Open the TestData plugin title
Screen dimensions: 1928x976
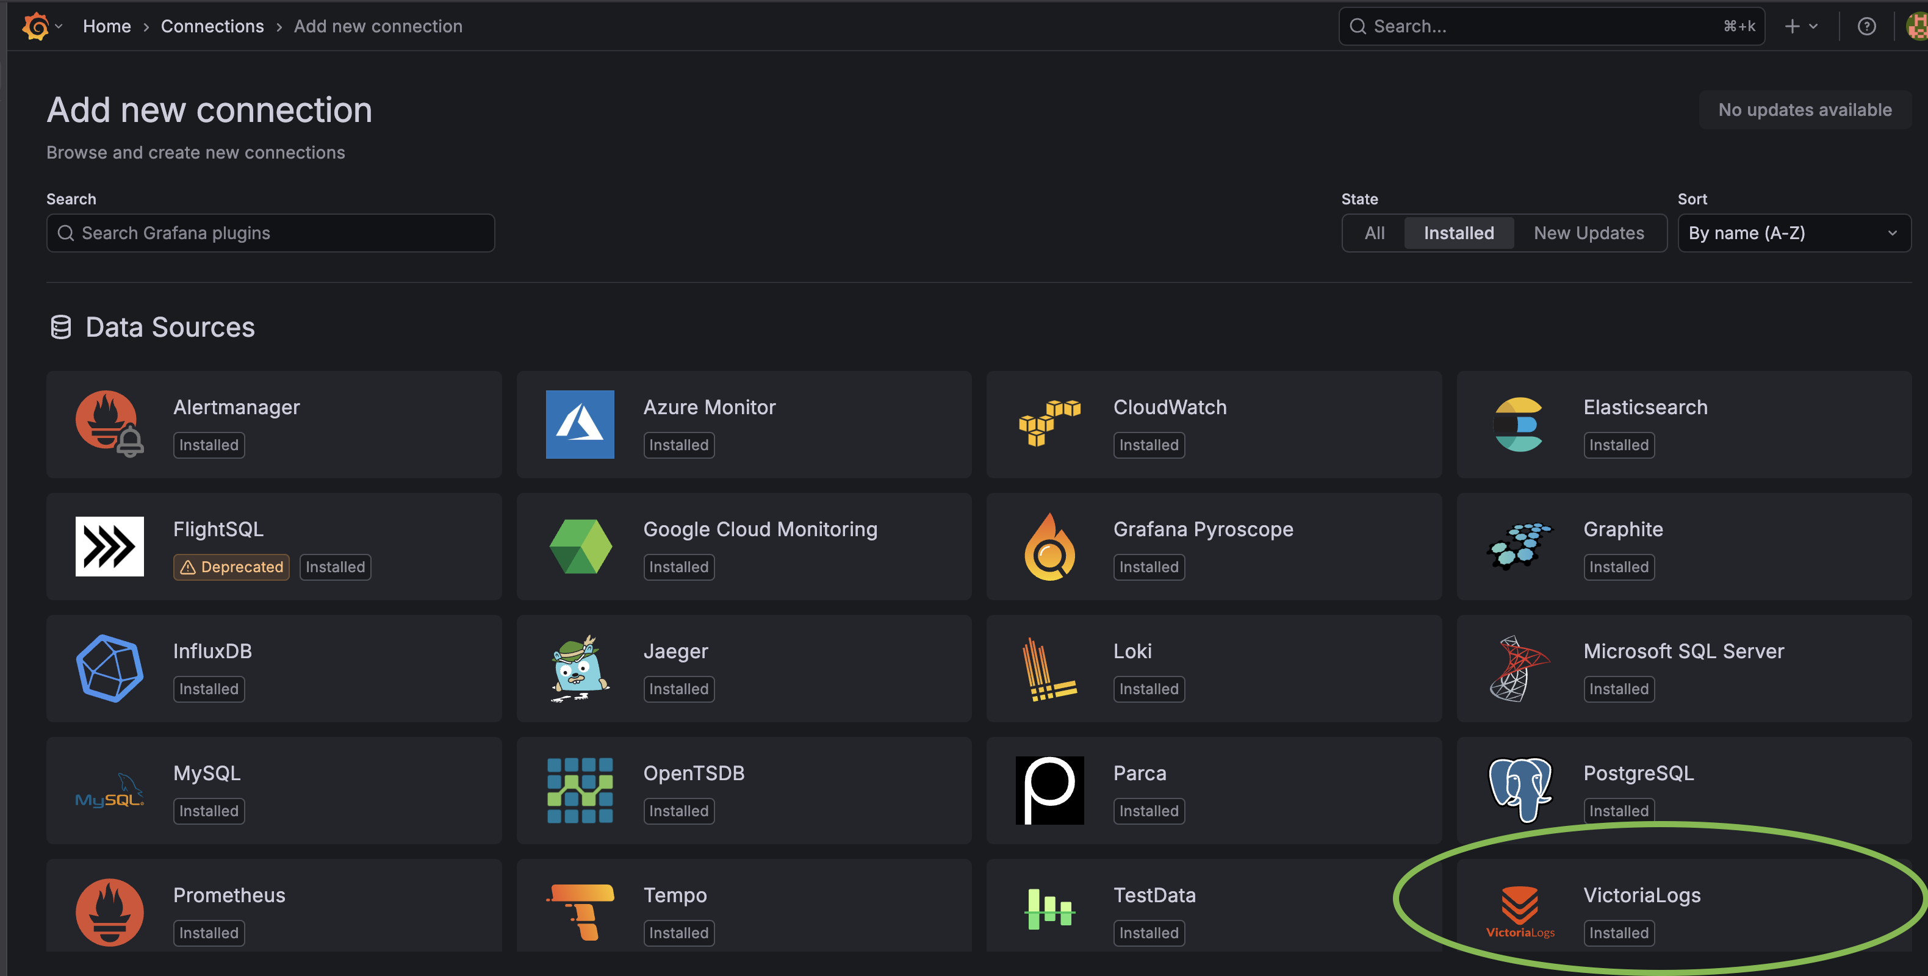pyautogui.click(x=1154, y=894)
